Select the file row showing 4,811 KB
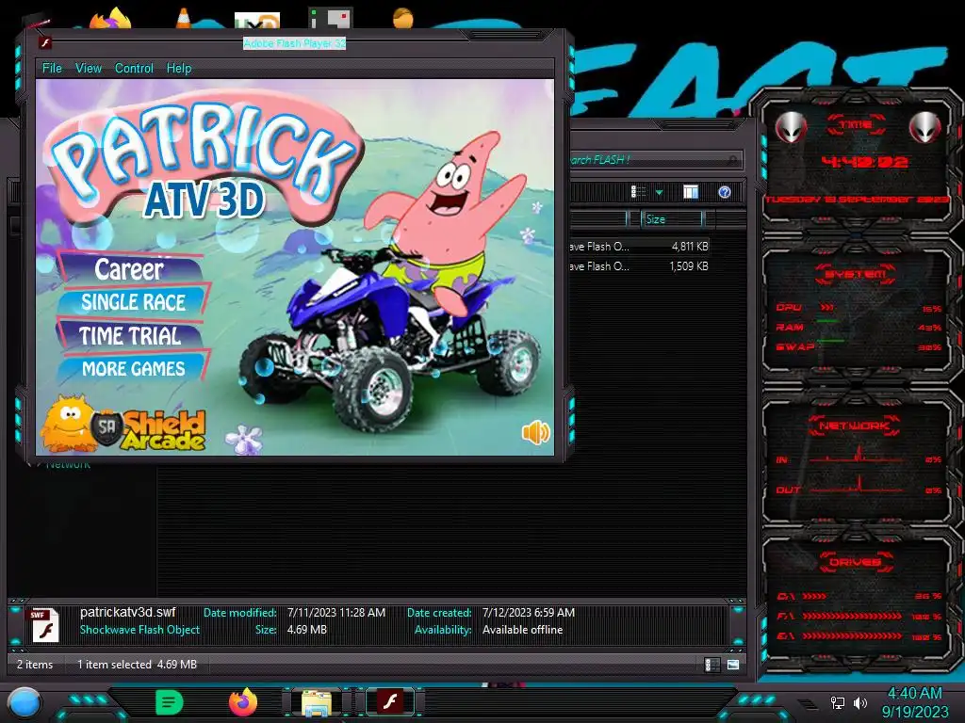Screen dimensions: 965x723 click(639, 247)
